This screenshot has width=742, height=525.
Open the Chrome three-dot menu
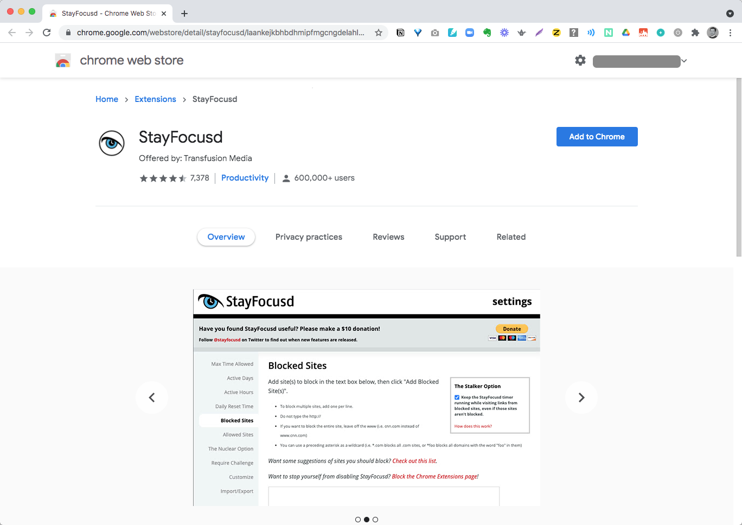[730, 33]
